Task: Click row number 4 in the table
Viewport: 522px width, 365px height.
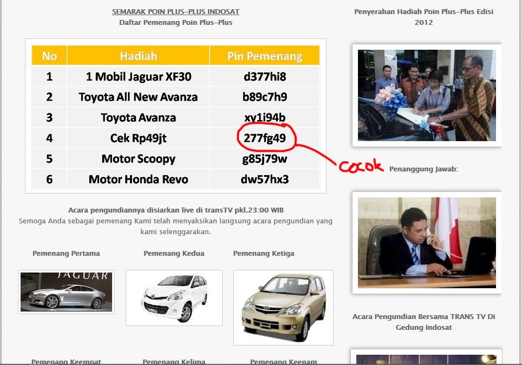Action: click(x=49, y=138)
